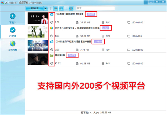The image size is (167, 115).
Task: Click clock icon beside 4:23 duration
Action: point(52,36)
